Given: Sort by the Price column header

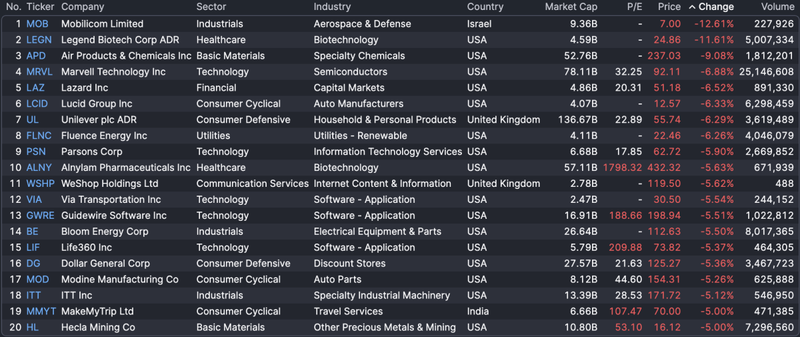Looking at the screenshot, I should pos(669,7).
